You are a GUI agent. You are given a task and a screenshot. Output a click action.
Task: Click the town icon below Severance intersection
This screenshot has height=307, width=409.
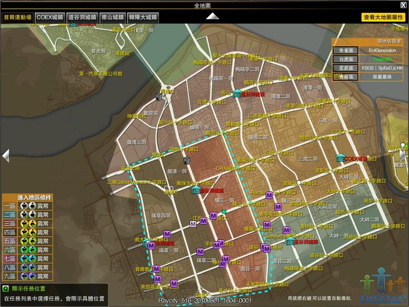point(290,241)
